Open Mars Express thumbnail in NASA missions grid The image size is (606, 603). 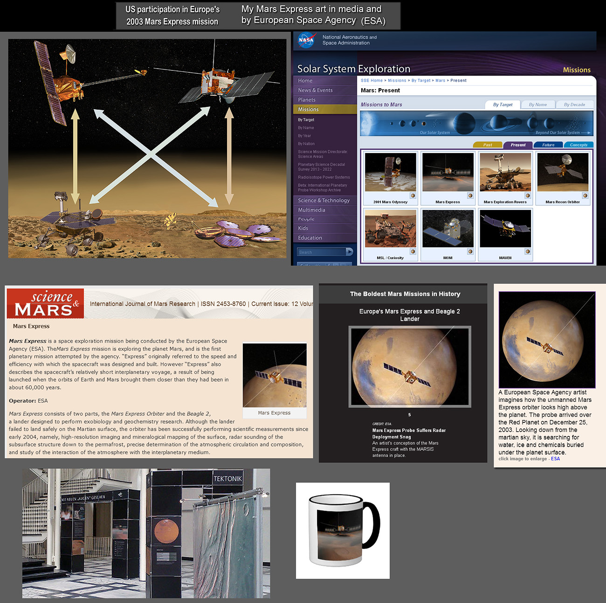pos(448,173)
